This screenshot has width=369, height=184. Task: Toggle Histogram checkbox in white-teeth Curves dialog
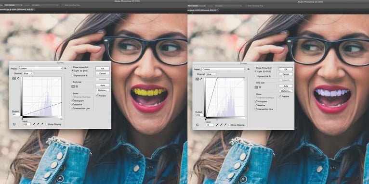click(256, 101)
